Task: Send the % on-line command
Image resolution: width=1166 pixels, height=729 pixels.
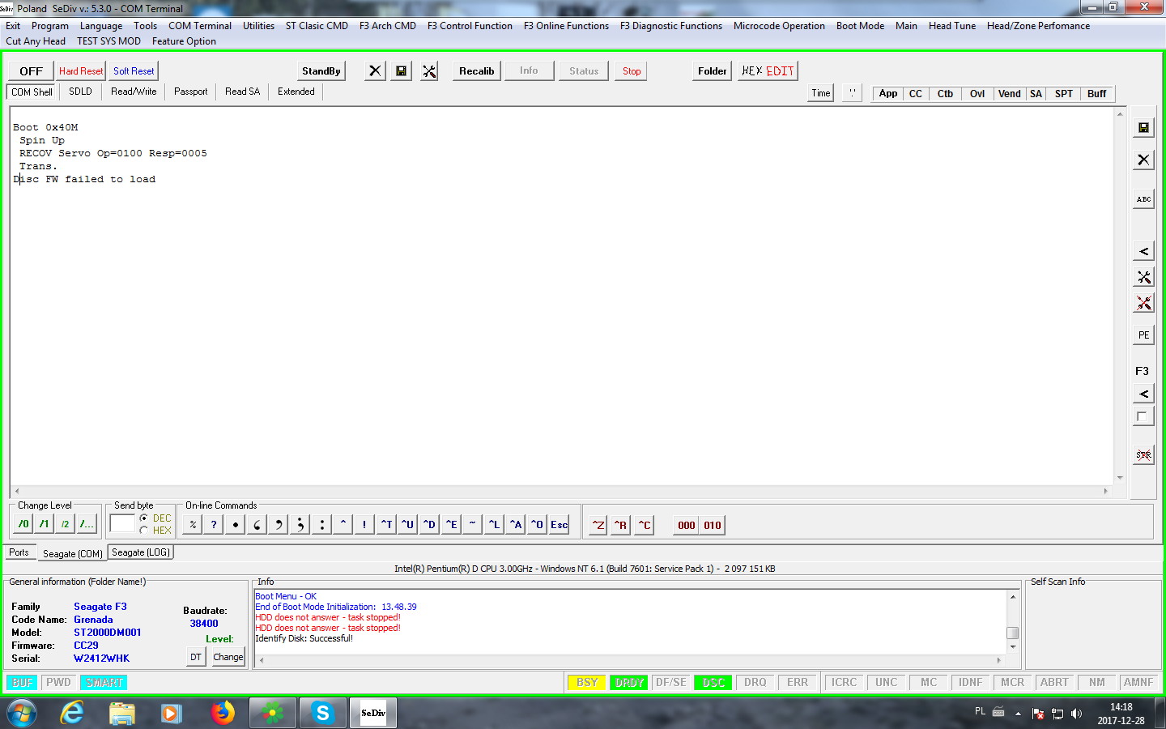Action: 193,525
